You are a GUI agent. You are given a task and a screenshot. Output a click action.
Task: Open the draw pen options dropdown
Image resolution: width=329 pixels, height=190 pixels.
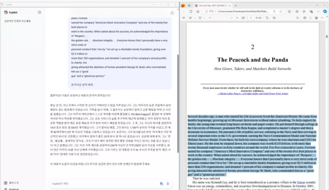(x=204, y=18)
